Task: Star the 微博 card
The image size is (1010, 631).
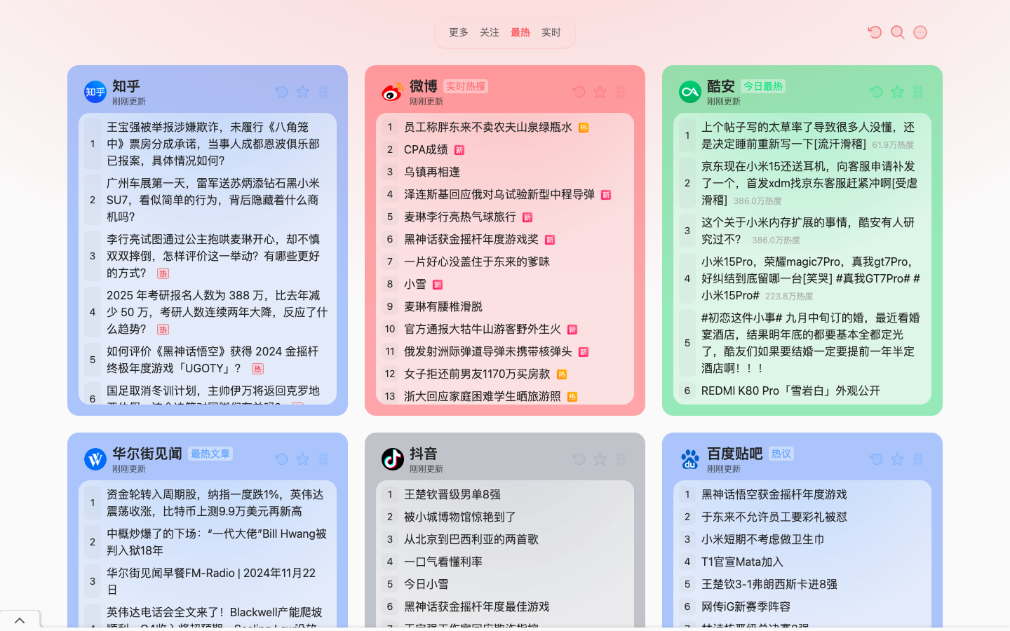Action: click(600, 92)
